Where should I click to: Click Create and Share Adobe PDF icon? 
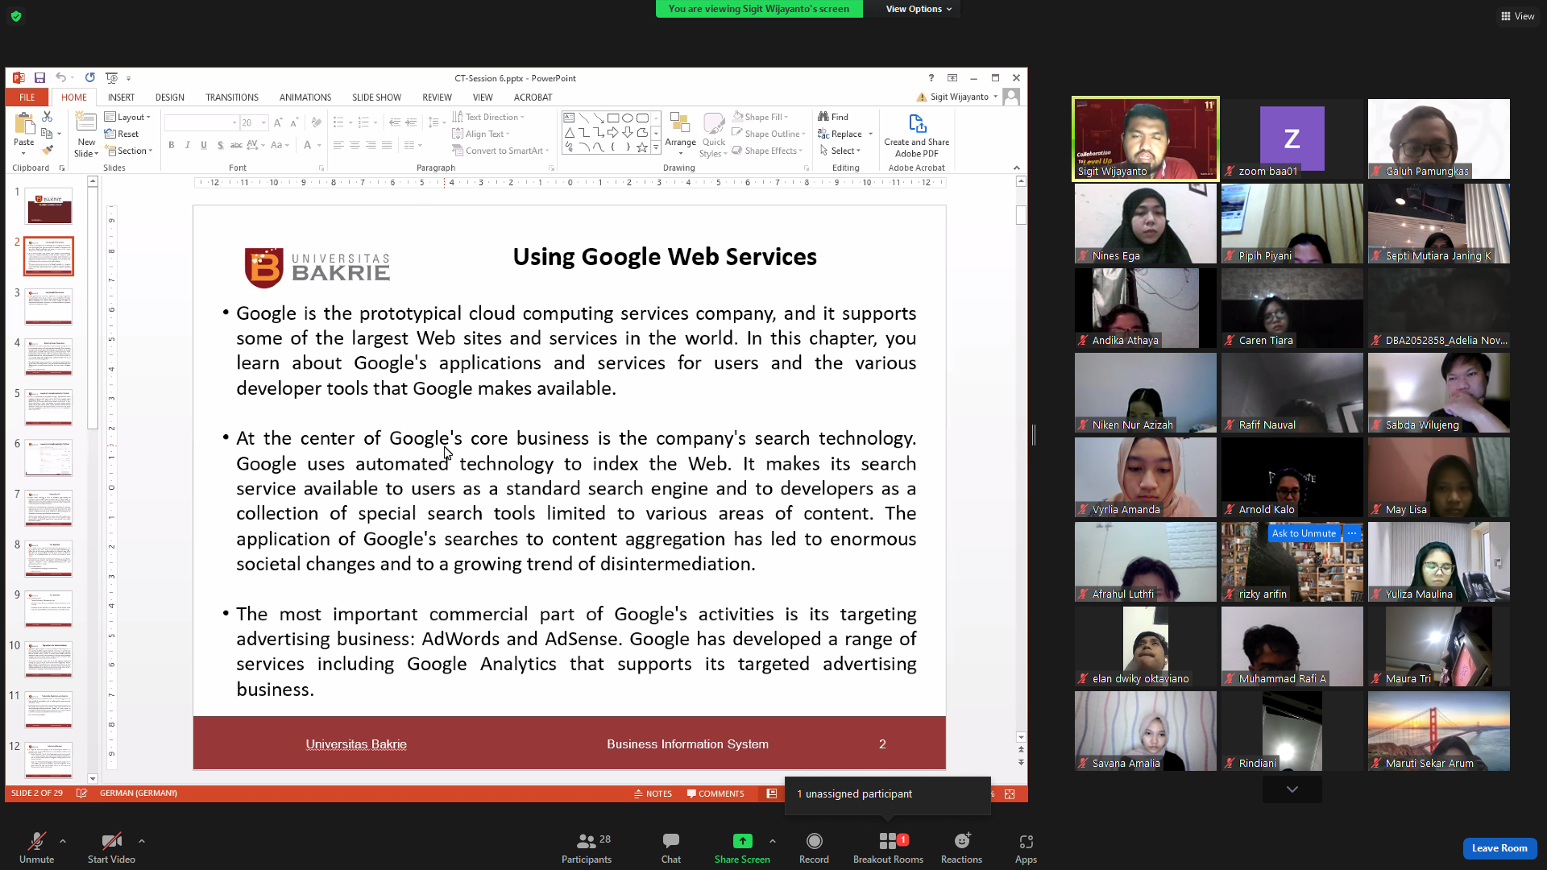coord(917,124)
